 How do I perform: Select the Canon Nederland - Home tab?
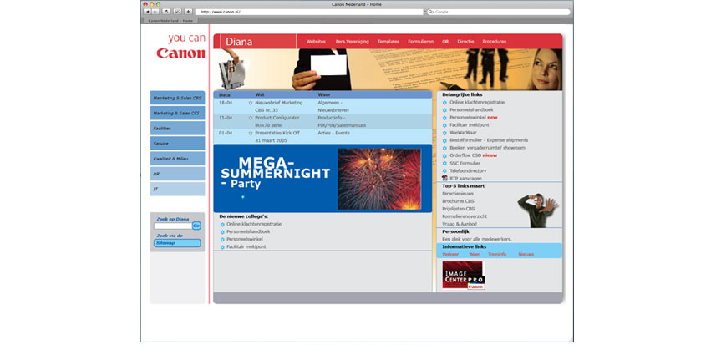click(x=169, y=21)
